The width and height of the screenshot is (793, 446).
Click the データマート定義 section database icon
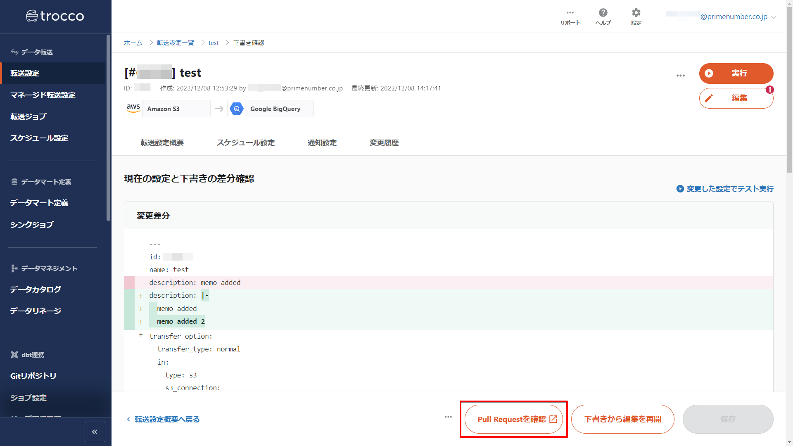(14, 182)
